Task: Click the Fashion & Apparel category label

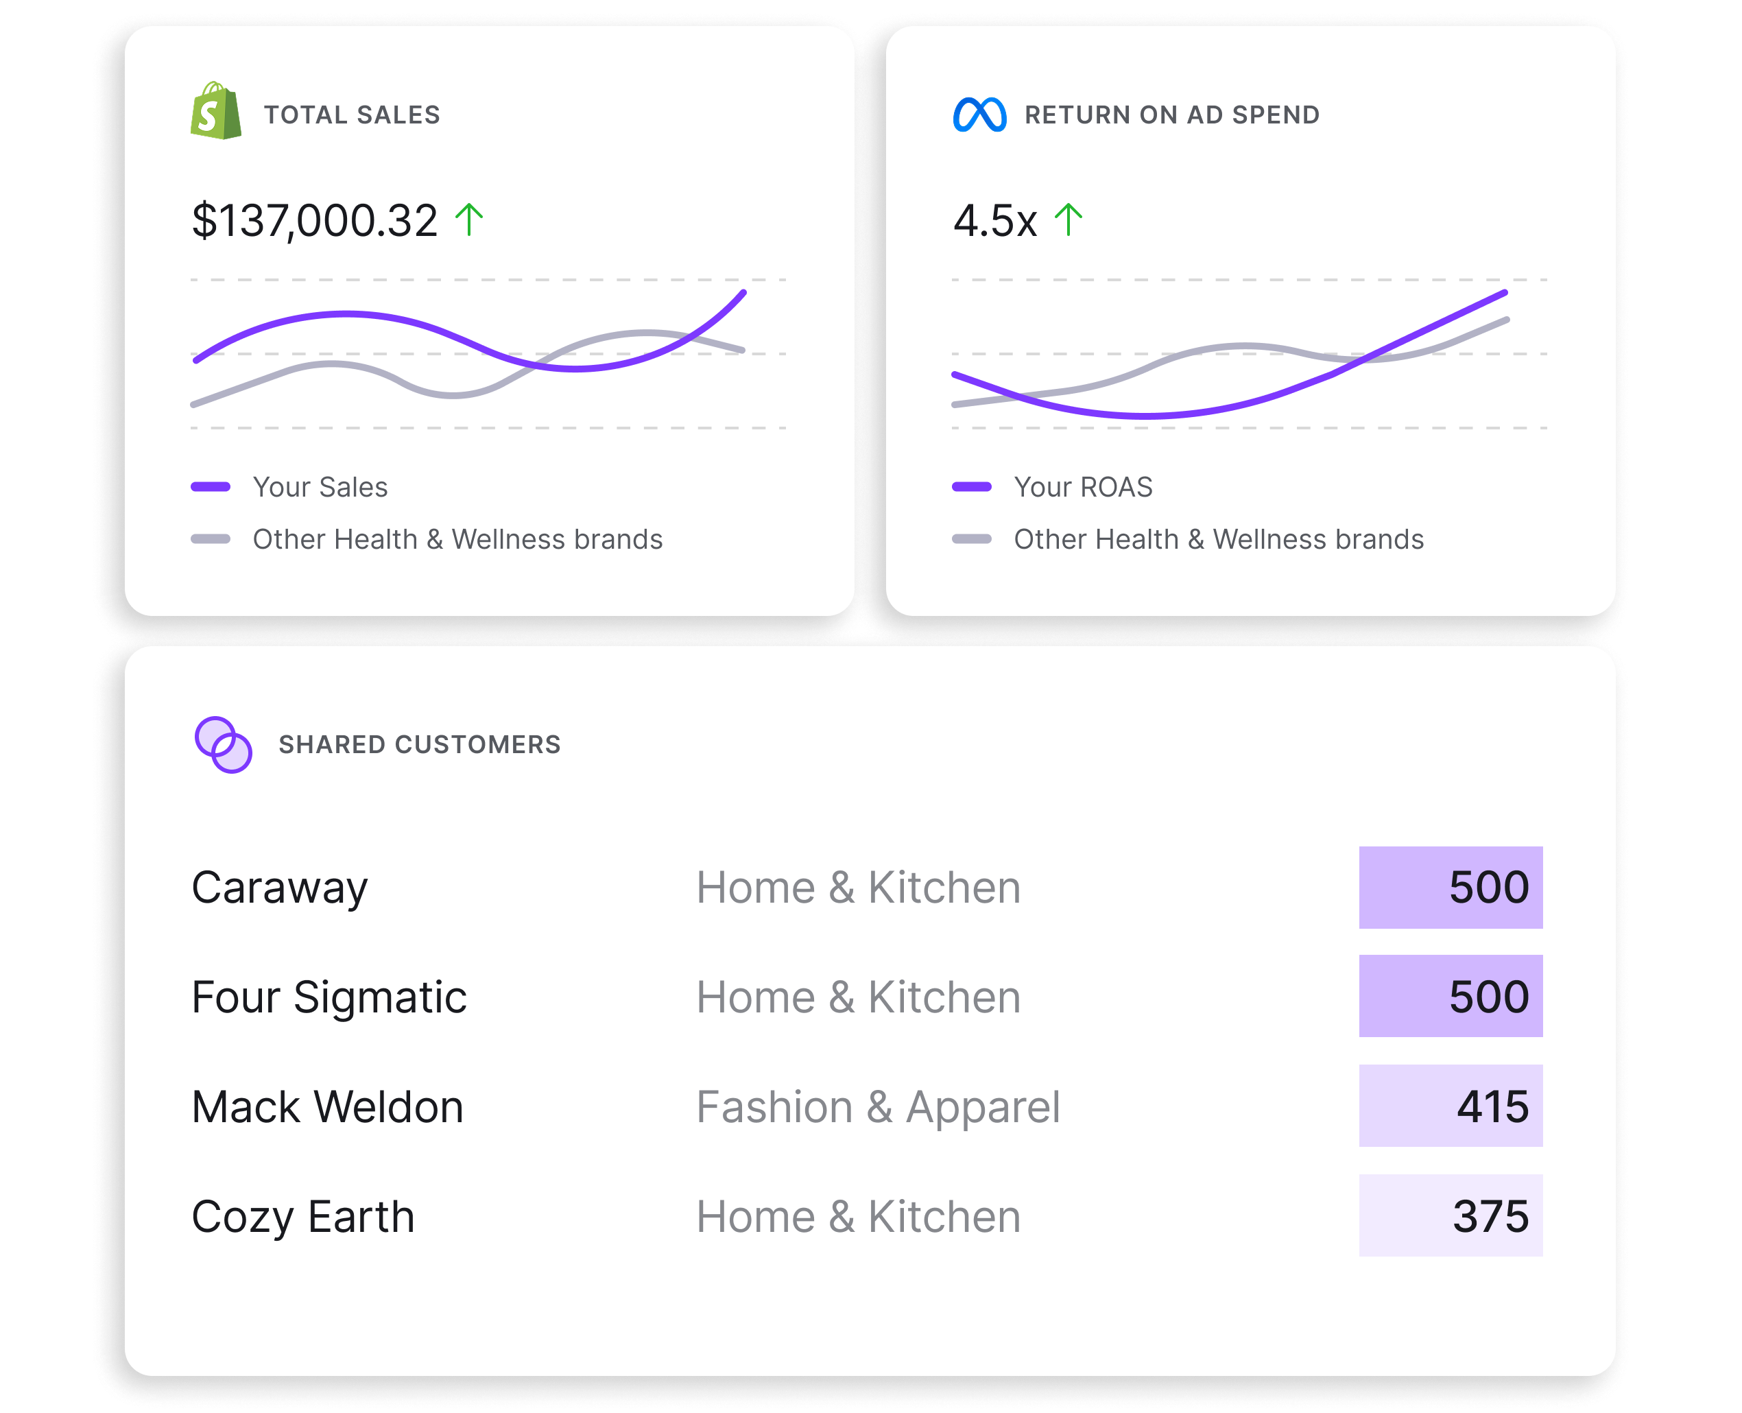Action: coord(878,1107)
